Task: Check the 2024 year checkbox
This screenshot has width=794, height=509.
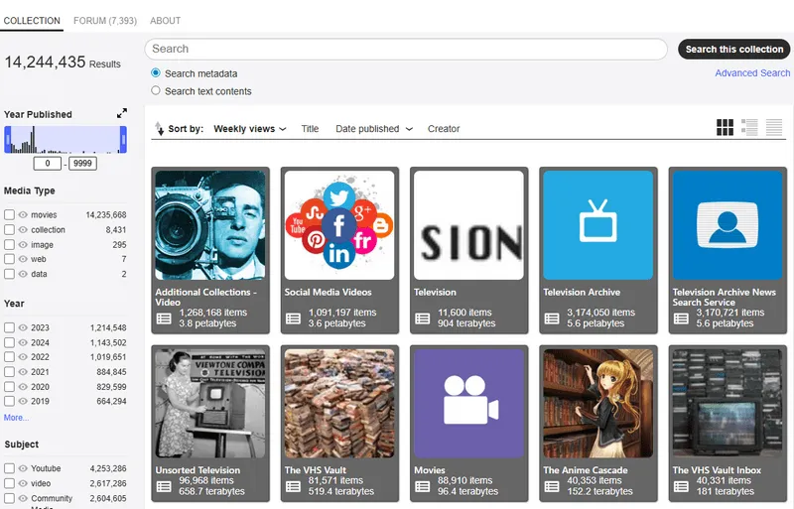Action: pyautogui.click(x=9, y=342)
